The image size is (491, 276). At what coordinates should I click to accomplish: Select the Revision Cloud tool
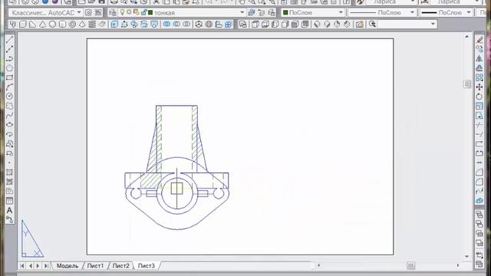pos(9,106)
